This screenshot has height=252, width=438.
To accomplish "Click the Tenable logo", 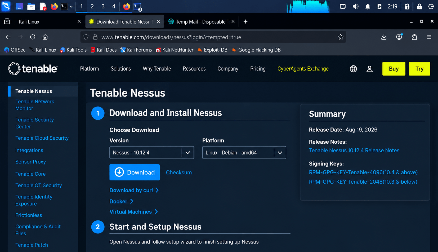I will pyautogui.click(x=33, y=69).
